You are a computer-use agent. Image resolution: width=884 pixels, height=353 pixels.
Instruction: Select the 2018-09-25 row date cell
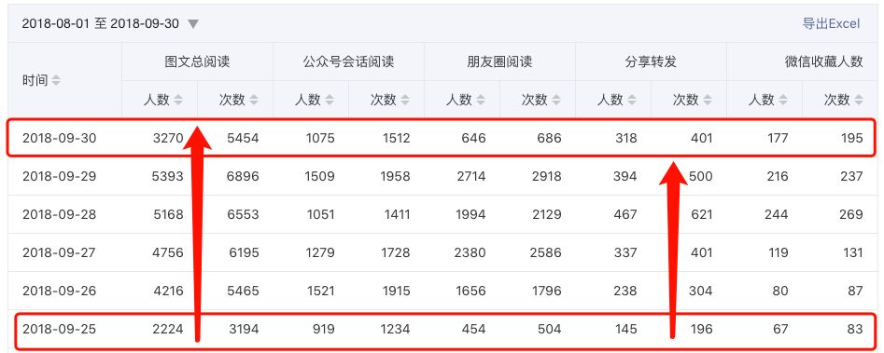(59, 329)
